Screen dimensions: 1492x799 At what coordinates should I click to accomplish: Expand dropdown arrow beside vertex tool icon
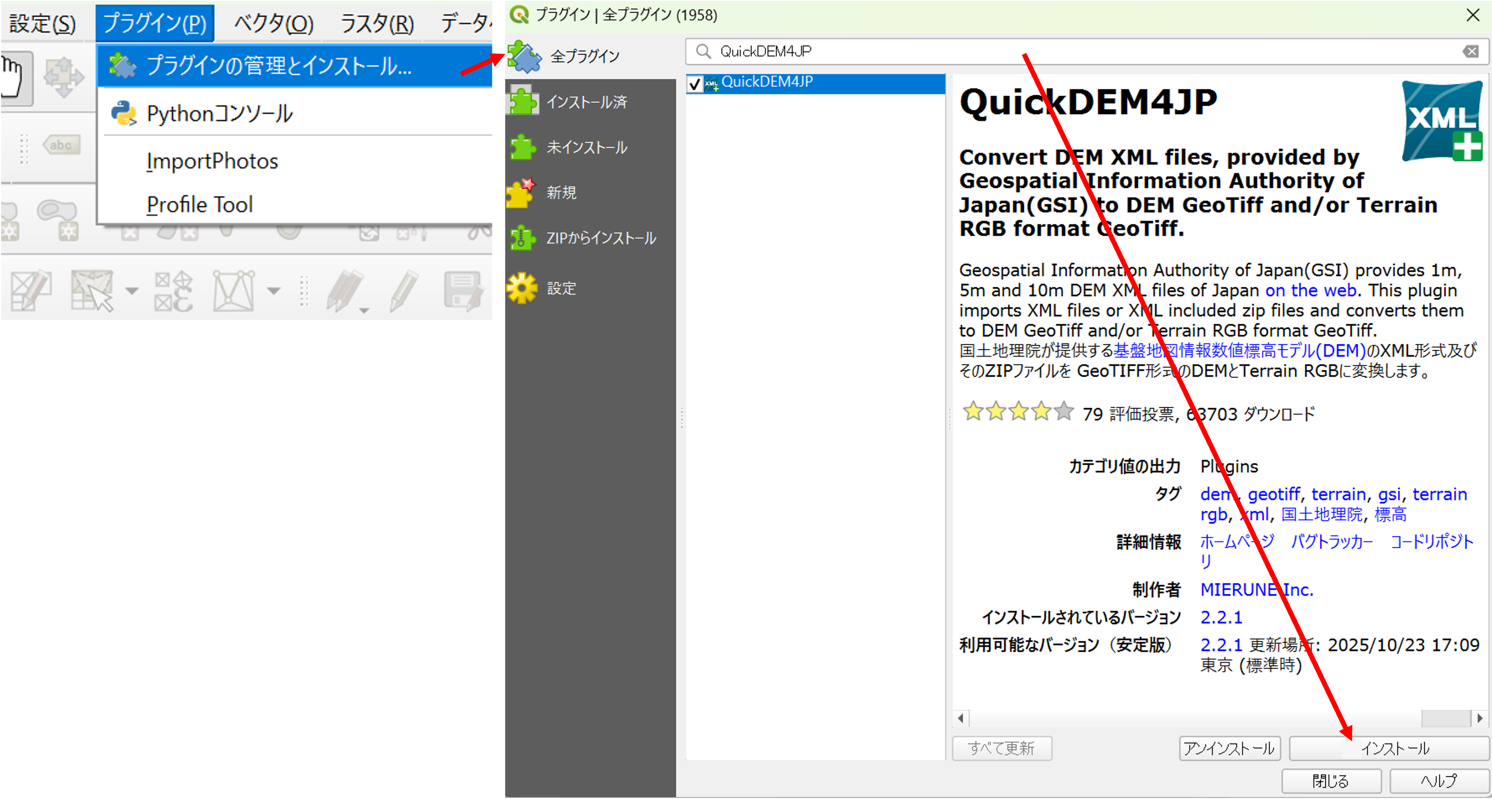(273, 291)
